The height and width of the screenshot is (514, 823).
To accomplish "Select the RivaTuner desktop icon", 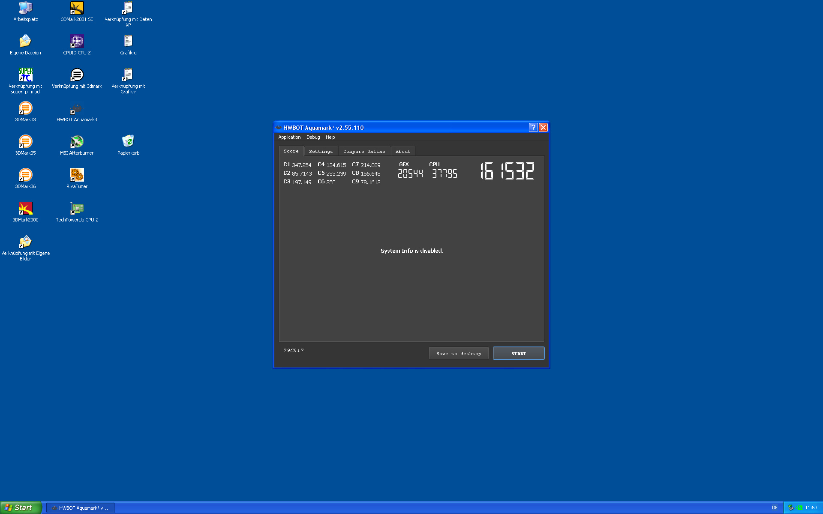I will click(x=77, y=179).
